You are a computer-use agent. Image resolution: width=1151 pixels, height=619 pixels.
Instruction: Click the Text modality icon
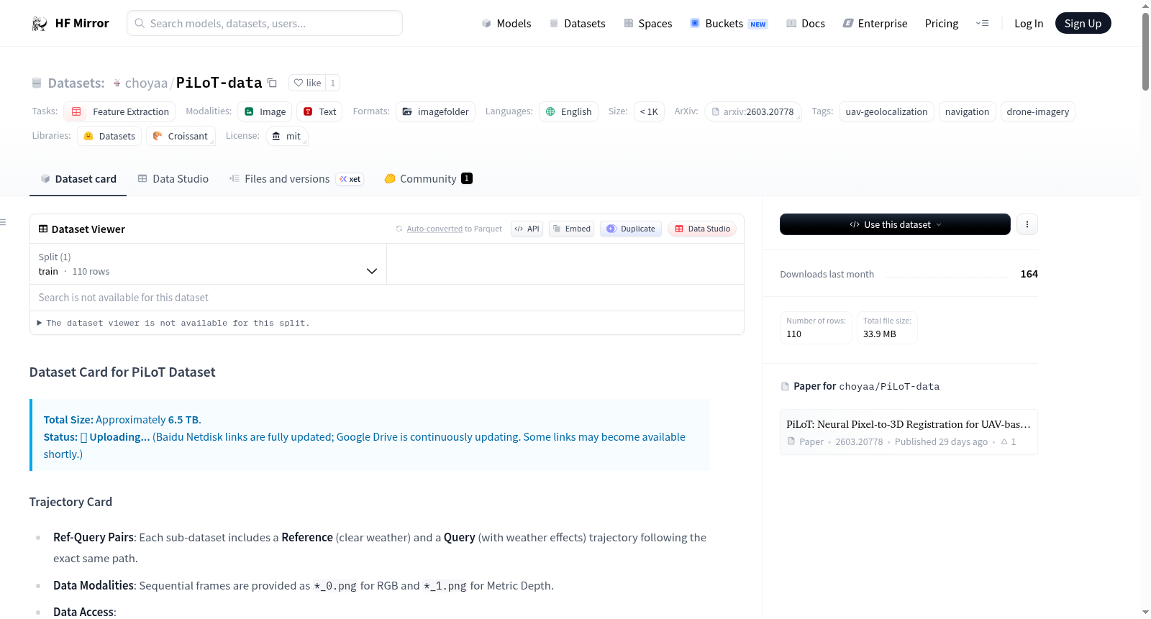click(x=308, y=111)
